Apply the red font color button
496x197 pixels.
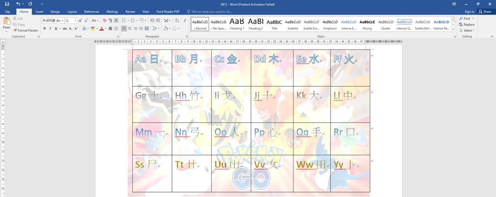coord(101,29)
